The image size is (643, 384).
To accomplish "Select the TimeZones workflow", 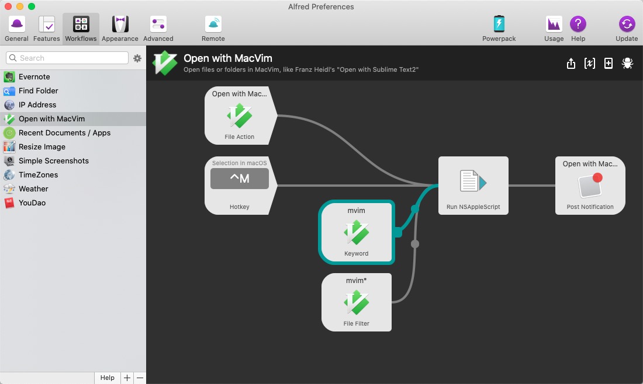I will (x=73, y=174).
